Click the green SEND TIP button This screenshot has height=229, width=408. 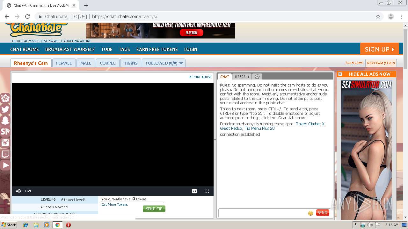(x=154, y=209)
